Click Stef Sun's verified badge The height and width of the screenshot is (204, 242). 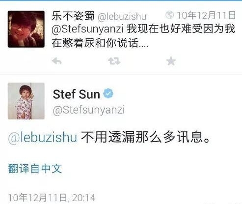pyautogui.click(x=108, y=93)
